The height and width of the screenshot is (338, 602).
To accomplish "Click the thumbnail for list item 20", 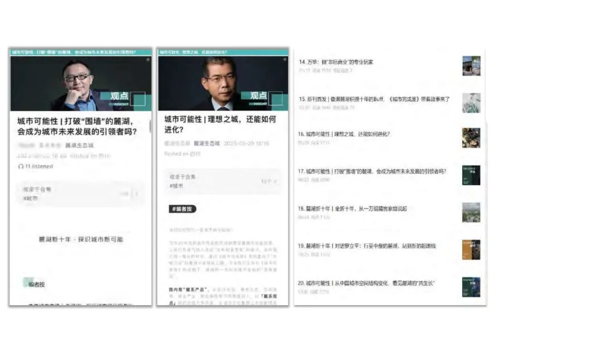I will [x=471, y=287].
